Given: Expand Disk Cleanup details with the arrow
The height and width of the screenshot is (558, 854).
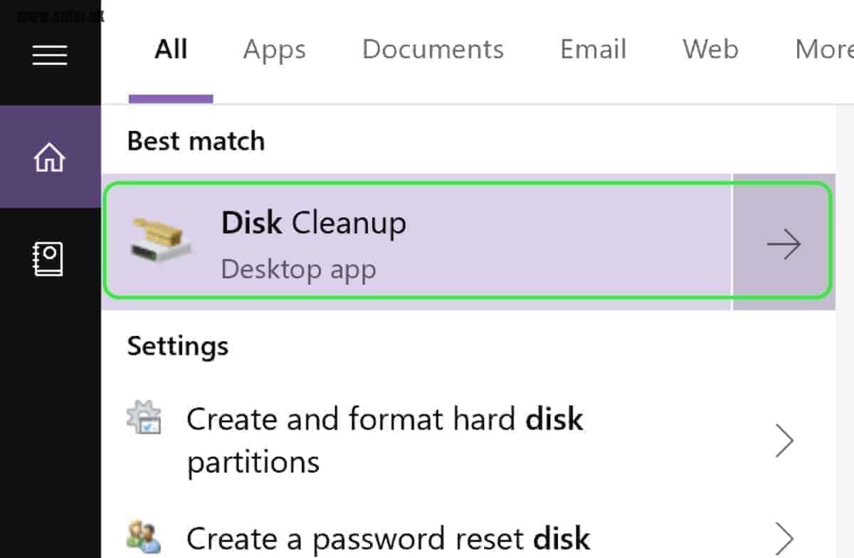Looking at the screenshot, I should 784,245.
